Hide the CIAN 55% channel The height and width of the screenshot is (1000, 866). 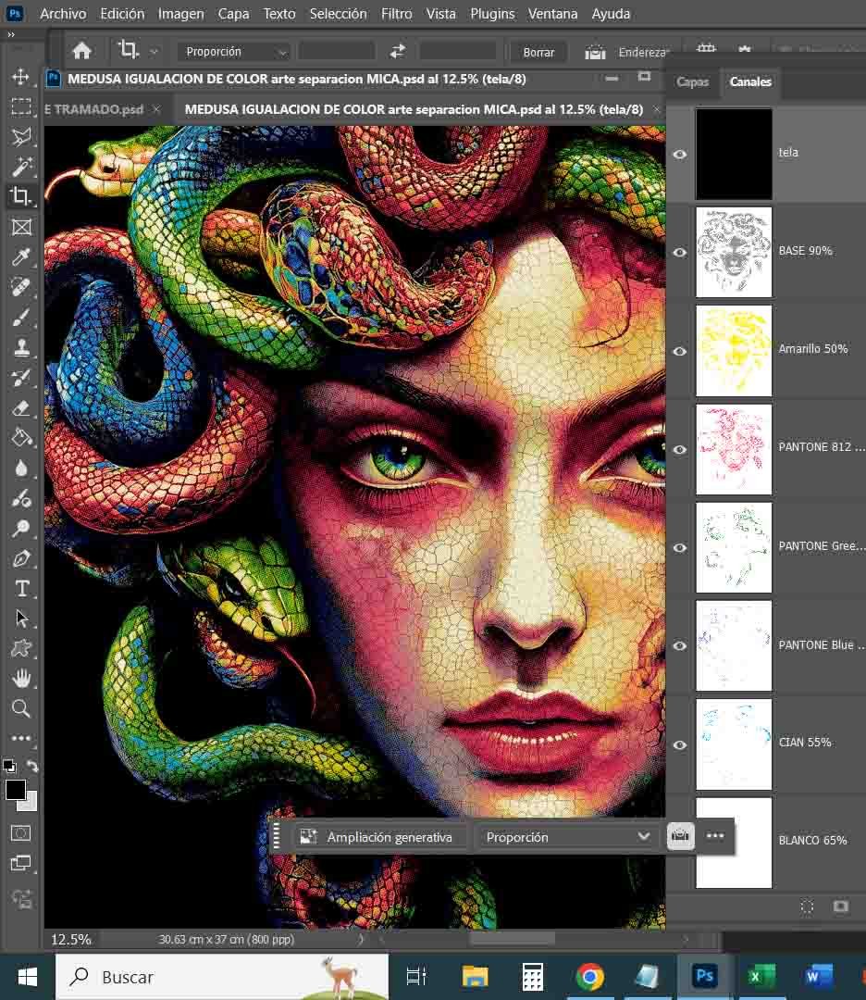tap(680, 744)
